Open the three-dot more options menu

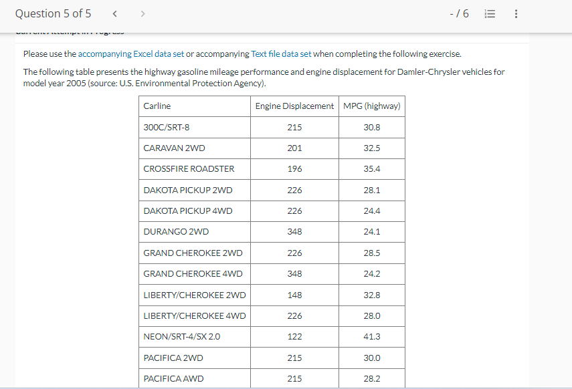(x=516, y=14)
